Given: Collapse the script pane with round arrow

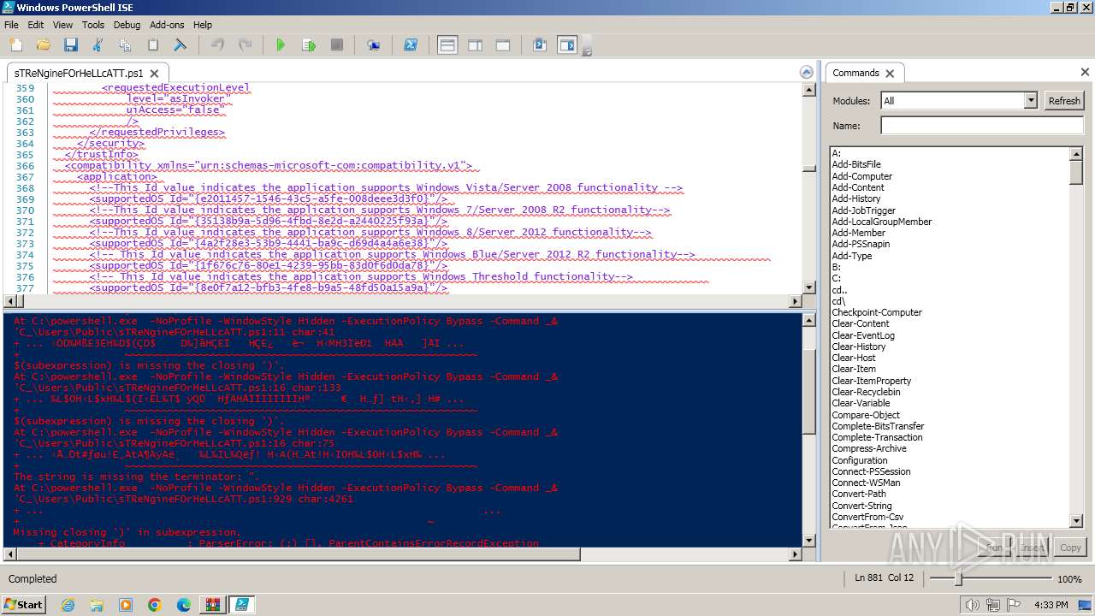Looking at the screenshot, I should 806,72.
